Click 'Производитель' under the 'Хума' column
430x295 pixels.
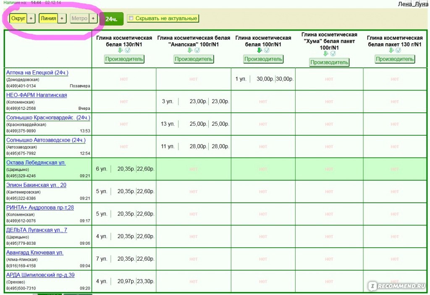pyautogui.click(x=329, y=62)
